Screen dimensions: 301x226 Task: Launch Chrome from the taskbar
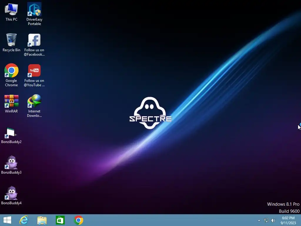pos(78,220)
